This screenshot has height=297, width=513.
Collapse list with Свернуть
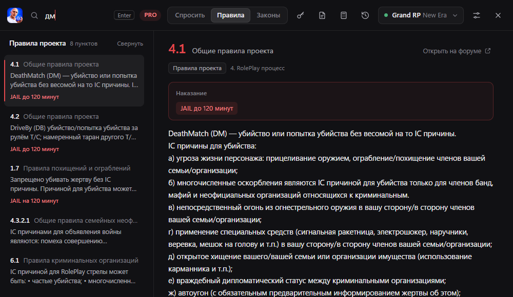(x=130, y=44)
